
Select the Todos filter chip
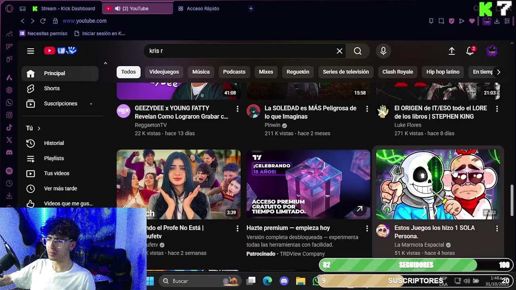coord(129,72)
